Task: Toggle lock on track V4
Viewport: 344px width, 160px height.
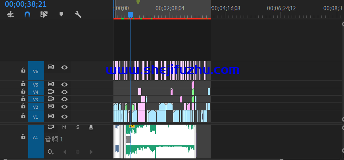Action: click(23, 91)
